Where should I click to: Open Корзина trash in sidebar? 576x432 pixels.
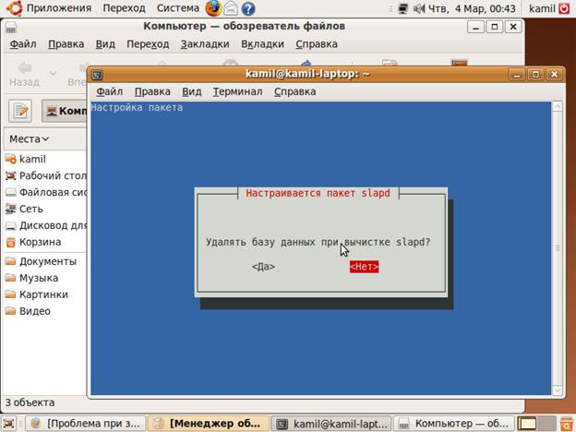coord(40,242)
